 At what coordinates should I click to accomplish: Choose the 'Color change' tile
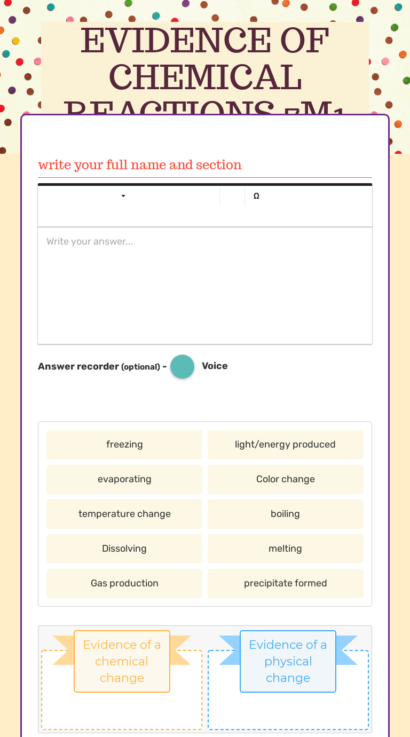tap(285, 479)
